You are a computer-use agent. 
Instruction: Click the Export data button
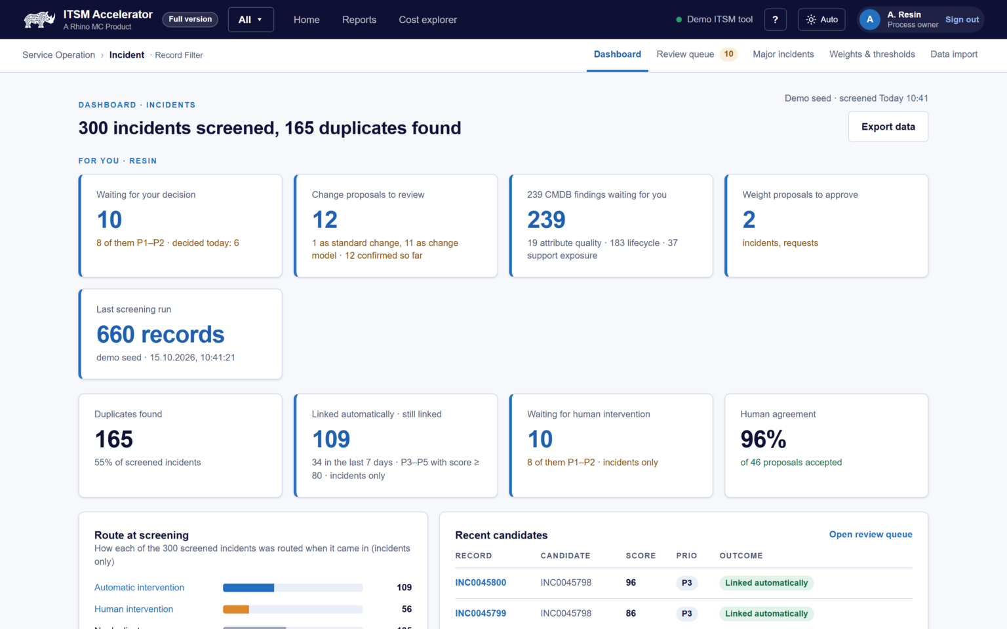pyautogui.click(x=888, y=126)
